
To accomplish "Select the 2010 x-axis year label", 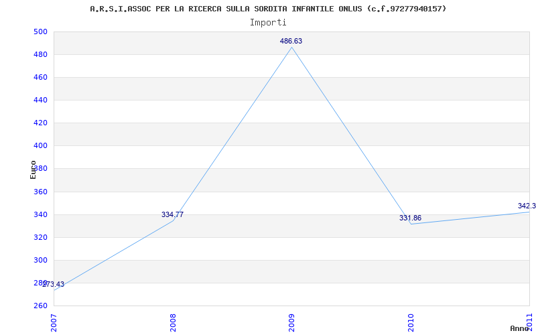I will pos(411,323).
